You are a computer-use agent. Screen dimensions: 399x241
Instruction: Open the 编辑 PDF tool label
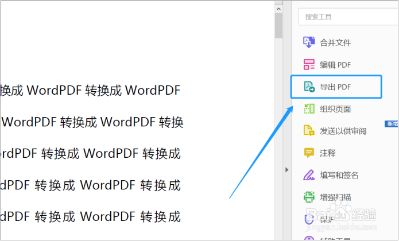[335, 65]
